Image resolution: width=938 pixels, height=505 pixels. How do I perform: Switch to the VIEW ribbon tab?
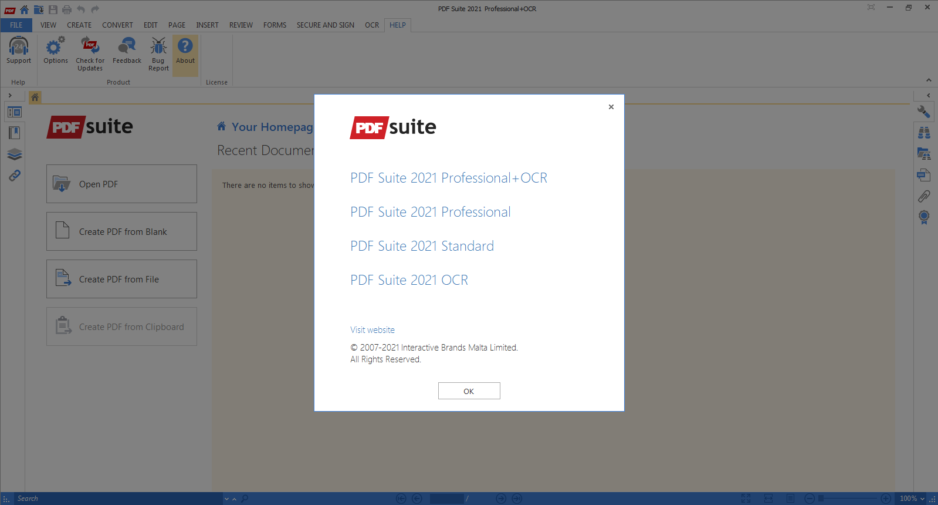pos(48,25)
